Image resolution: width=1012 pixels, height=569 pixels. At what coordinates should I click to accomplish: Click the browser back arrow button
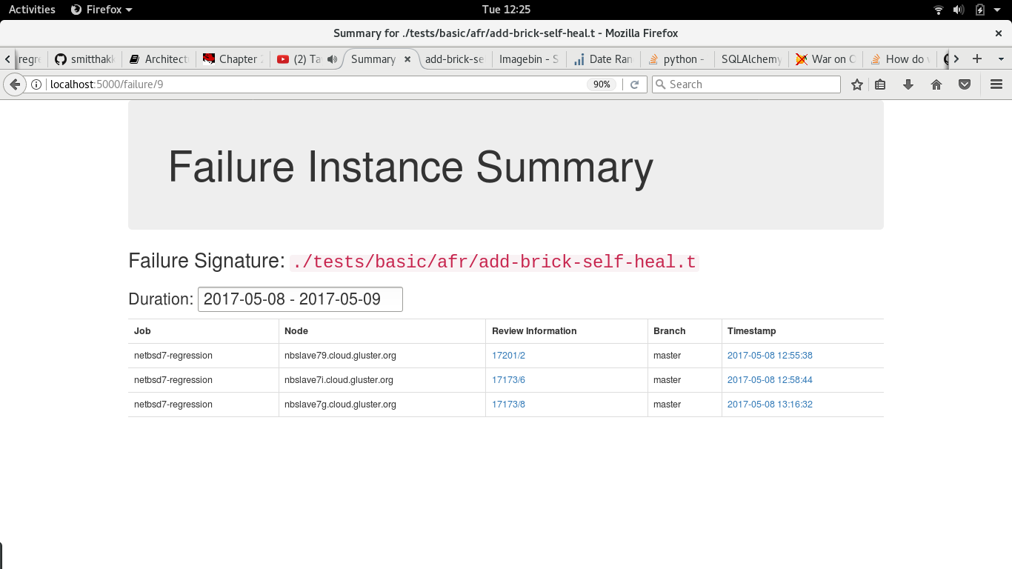point(15,84)
